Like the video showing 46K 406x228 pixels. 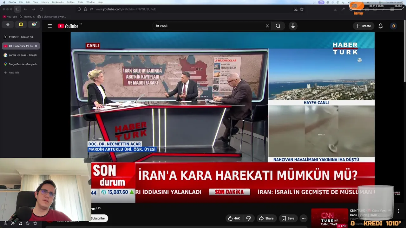[234, 218]
